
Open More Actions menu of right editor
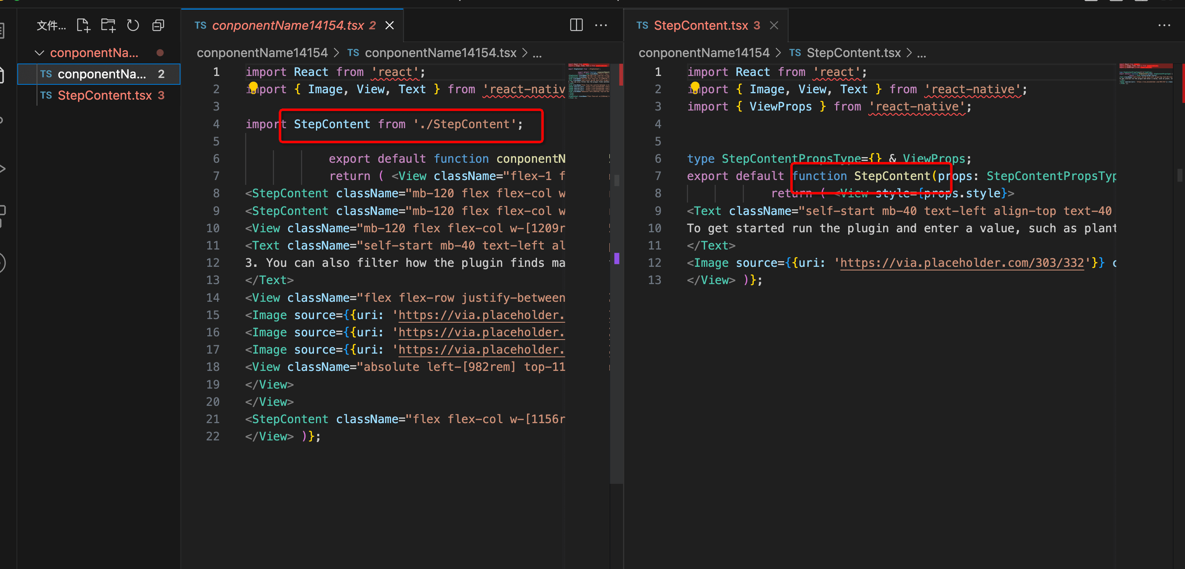[1164, 25]
